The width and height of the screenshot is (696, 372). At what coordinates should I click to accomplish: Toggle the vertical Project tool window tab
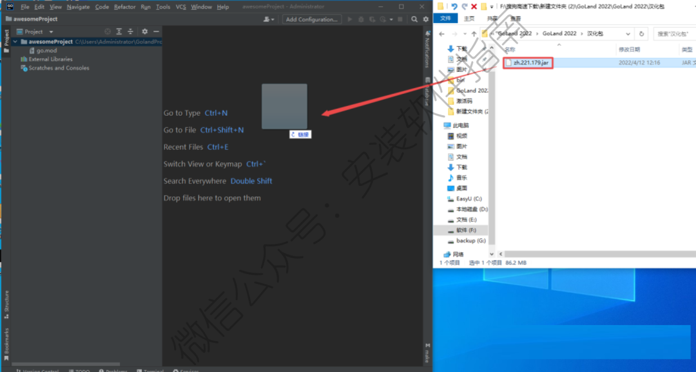6,41
